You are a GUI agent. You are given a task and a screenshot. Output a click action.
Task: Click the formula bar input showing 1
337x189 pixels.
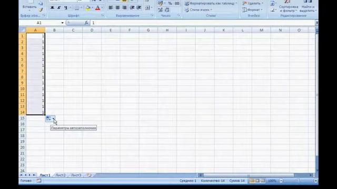coord(202,23)
